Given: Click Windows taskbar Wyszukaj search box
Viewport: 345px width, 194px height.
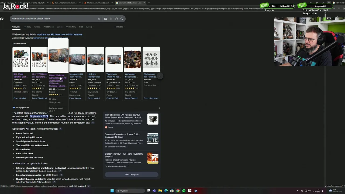Looking at the screenshot, I should [130, 191].
